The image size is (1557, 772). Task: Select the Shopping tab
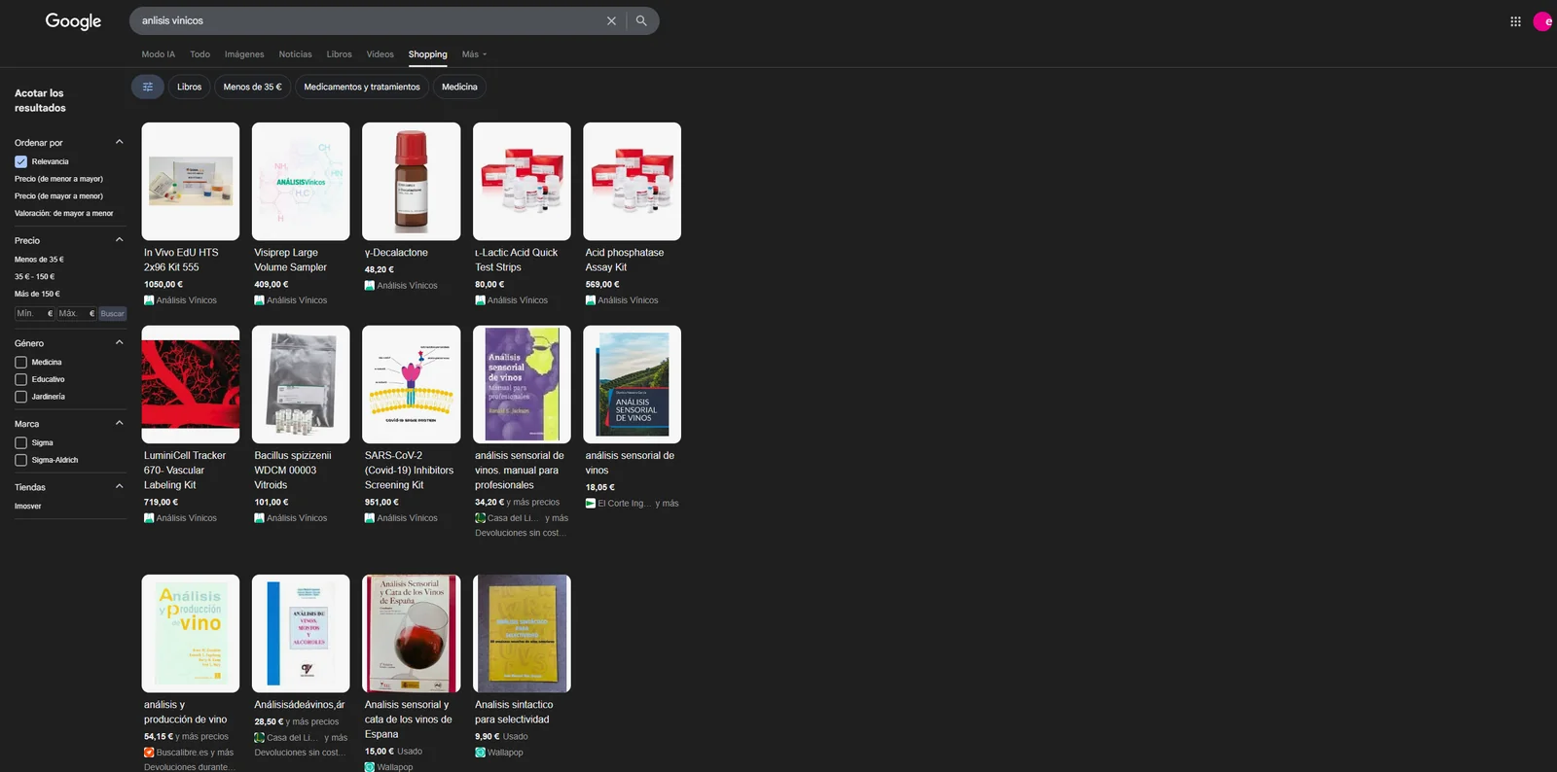click(427, 54)
